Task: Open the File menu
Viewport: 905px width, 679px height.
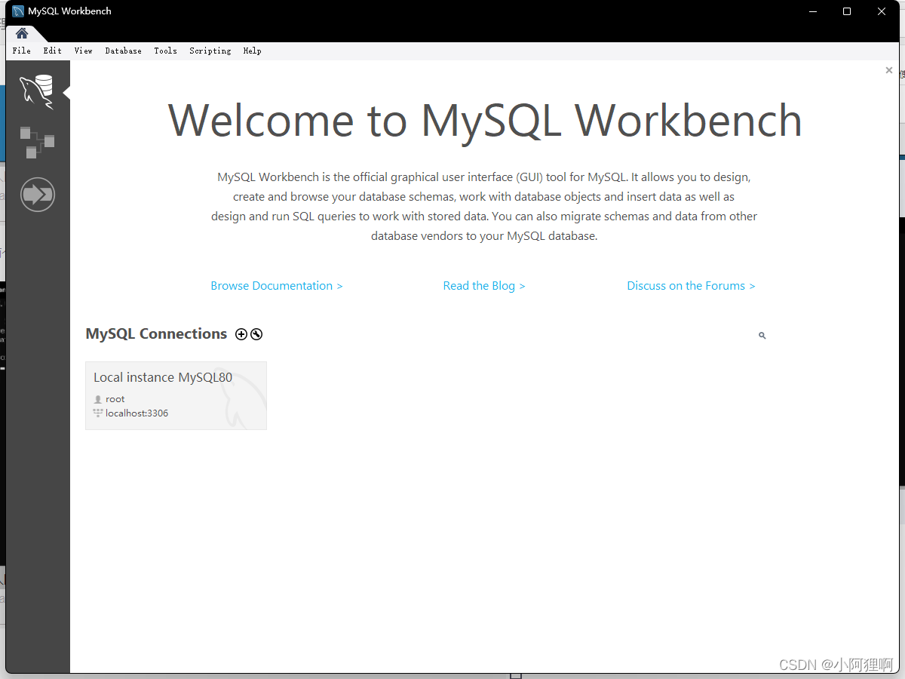Action: [x=22, y=51]
